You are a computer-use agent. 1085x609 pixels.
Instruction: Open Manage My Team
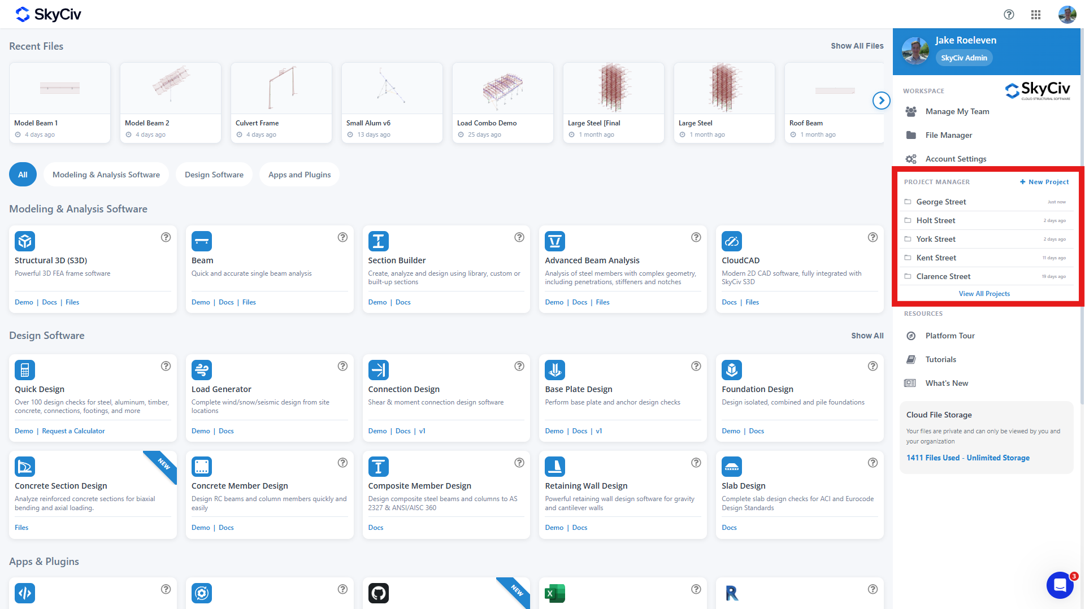tap(957, 111)
